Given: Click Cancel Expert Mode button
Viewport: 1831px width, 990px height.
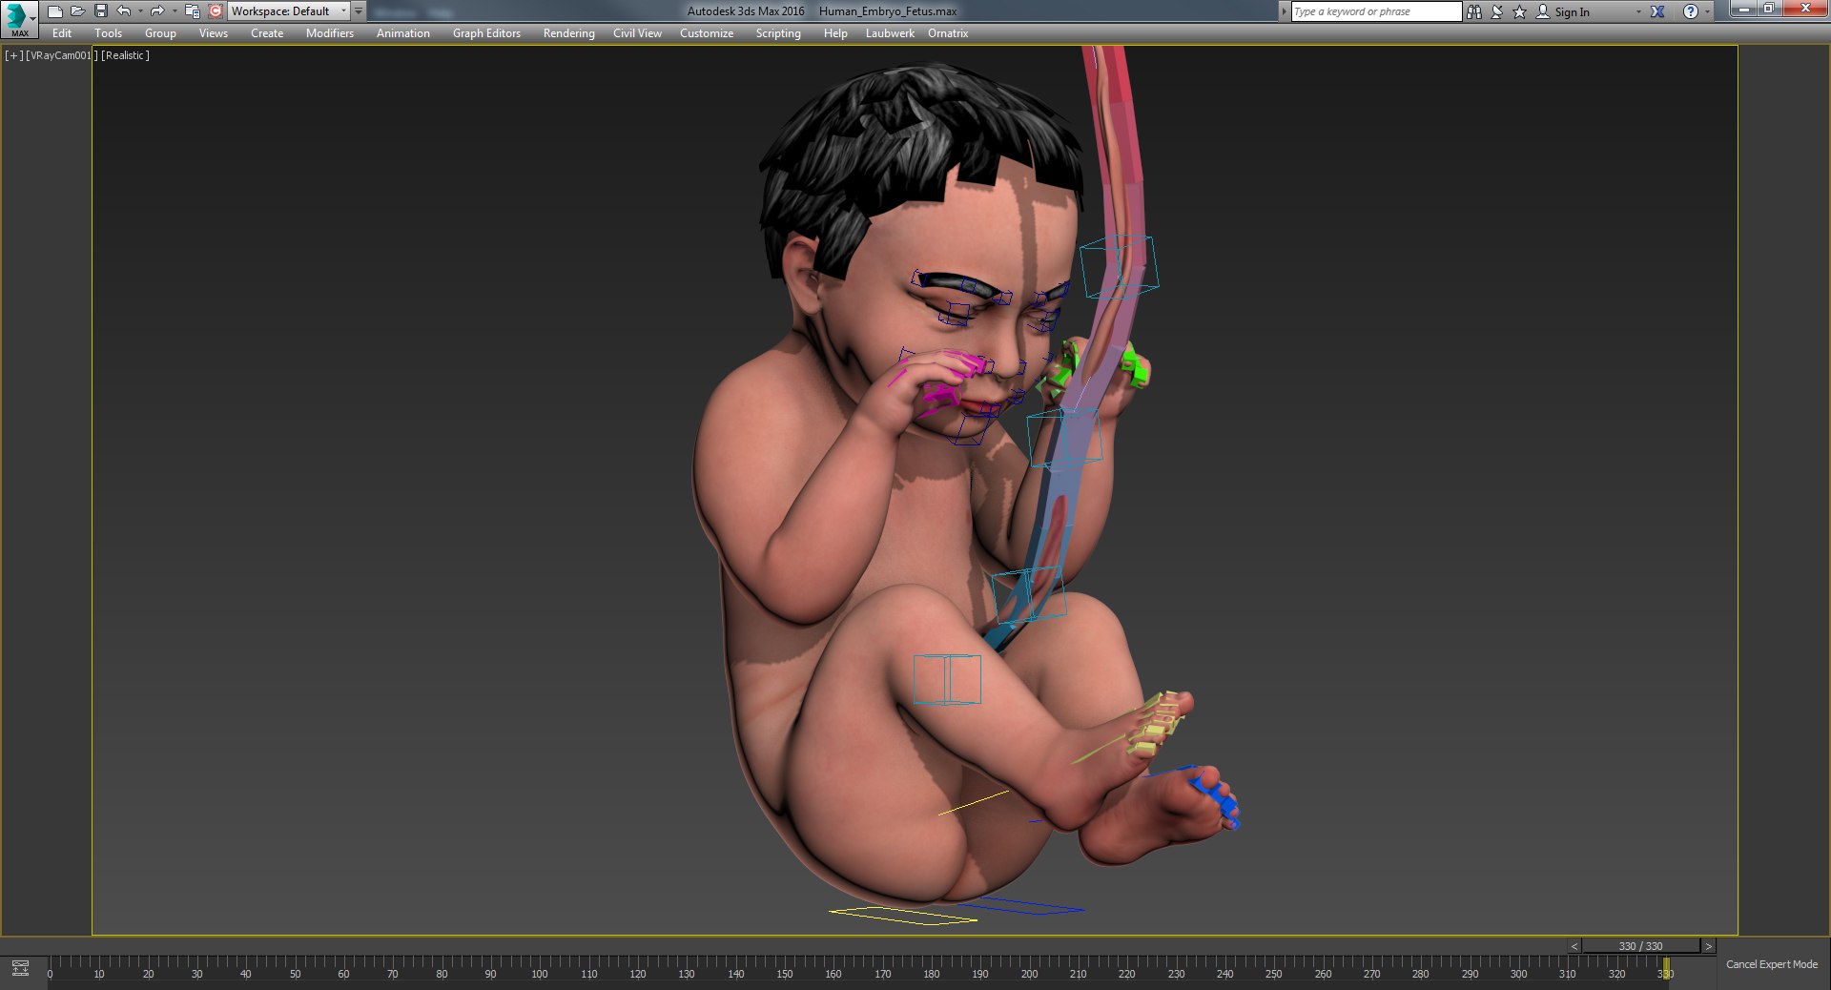Looking at the screenshot, I should pos(1772,964).
